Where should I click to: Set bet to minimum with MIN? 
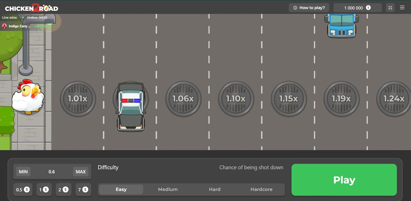23,172
